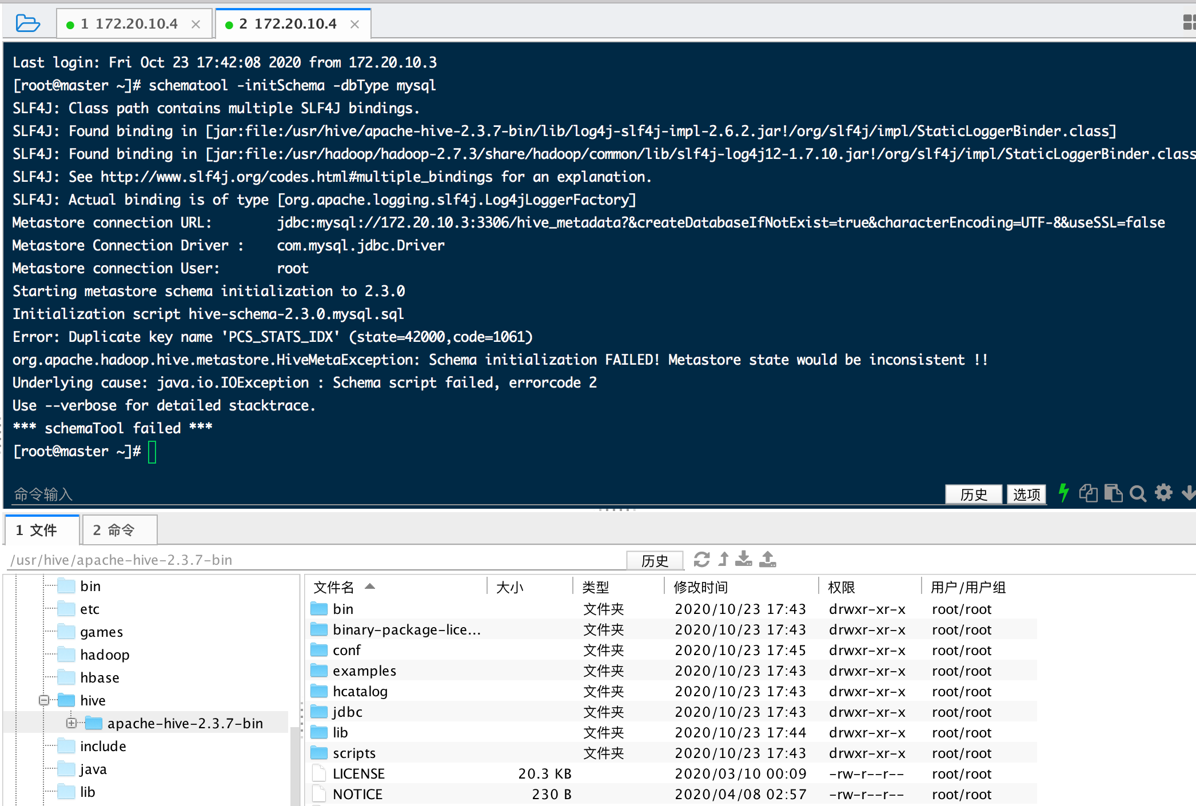Click the download file icon
The height and width of the screenshot is (806, 1196).
point(744,559)
